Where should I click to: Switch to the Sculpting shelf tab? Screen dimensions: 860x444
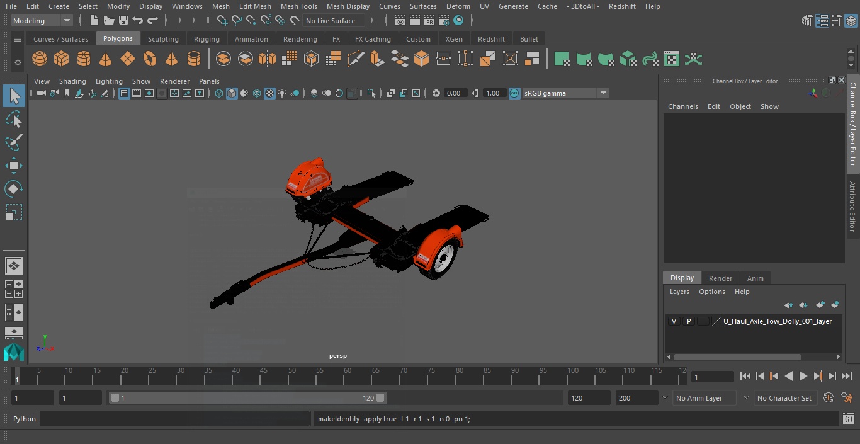pyautogui.click(x=163, y=39)
